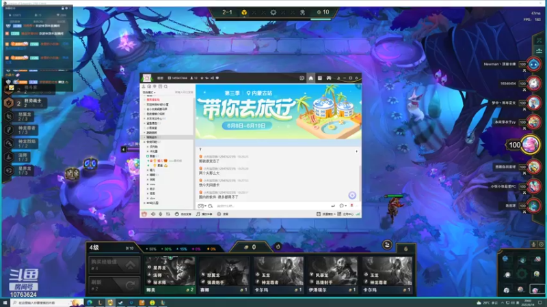Refresh the shop with 刷新 button

pos(114,284)
